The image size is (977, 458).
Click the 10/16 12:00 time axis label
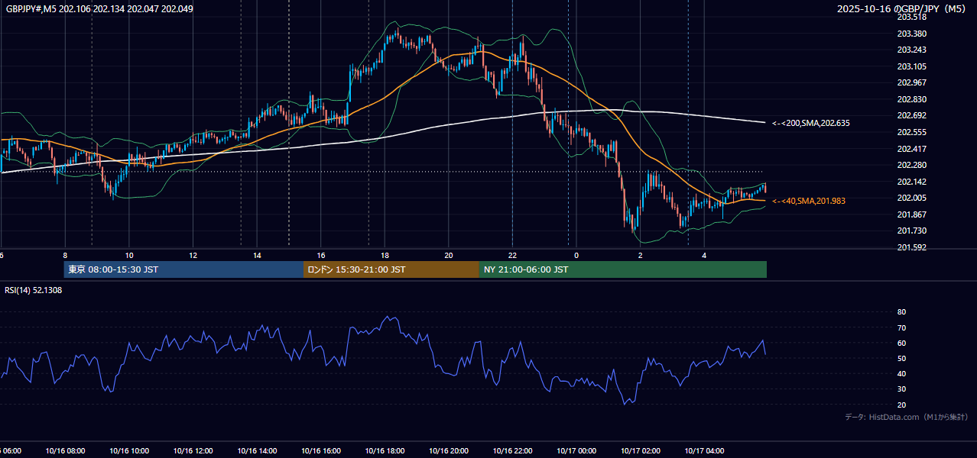(193, 451)
